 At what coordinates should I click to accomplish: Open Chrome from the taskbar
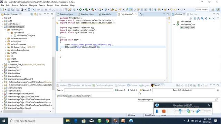click(x=107, y=121)
